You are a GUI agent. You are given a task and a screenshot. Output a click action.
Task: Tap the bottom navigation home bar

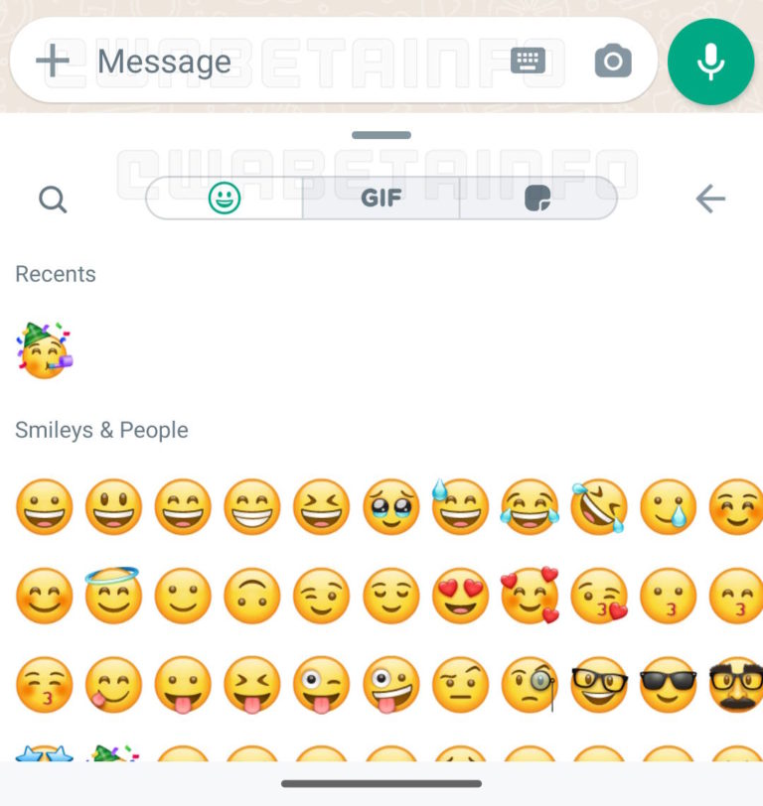click(x=381, y=784)
